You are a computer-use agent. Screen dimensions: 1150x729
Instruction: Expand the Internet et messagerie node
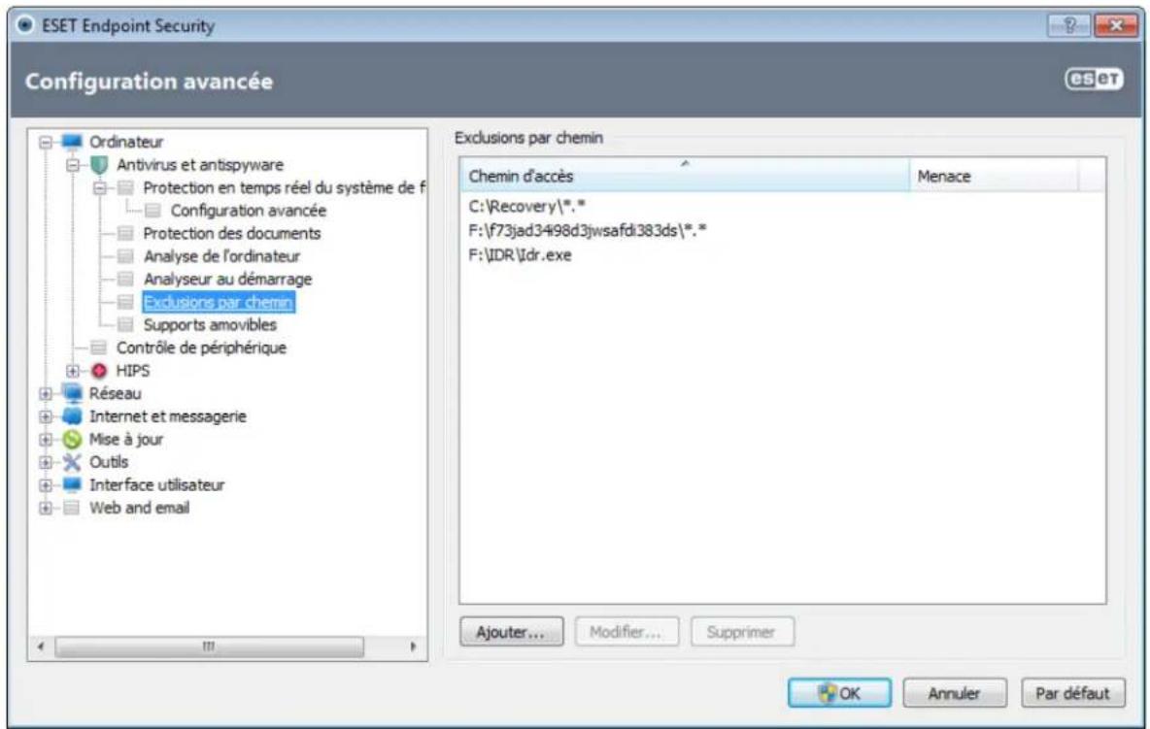pyautogui.click(x=46, y=416)
